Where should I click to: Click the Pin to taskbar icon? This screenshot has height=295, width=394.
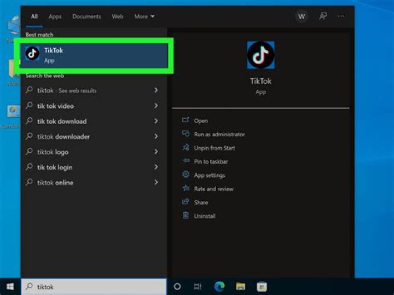(x=186, y=160)
